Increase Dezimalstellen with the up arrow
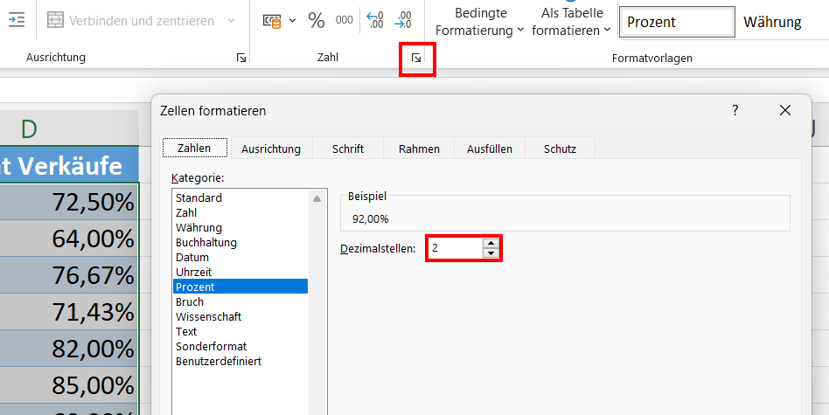 [x=491, y=244]
